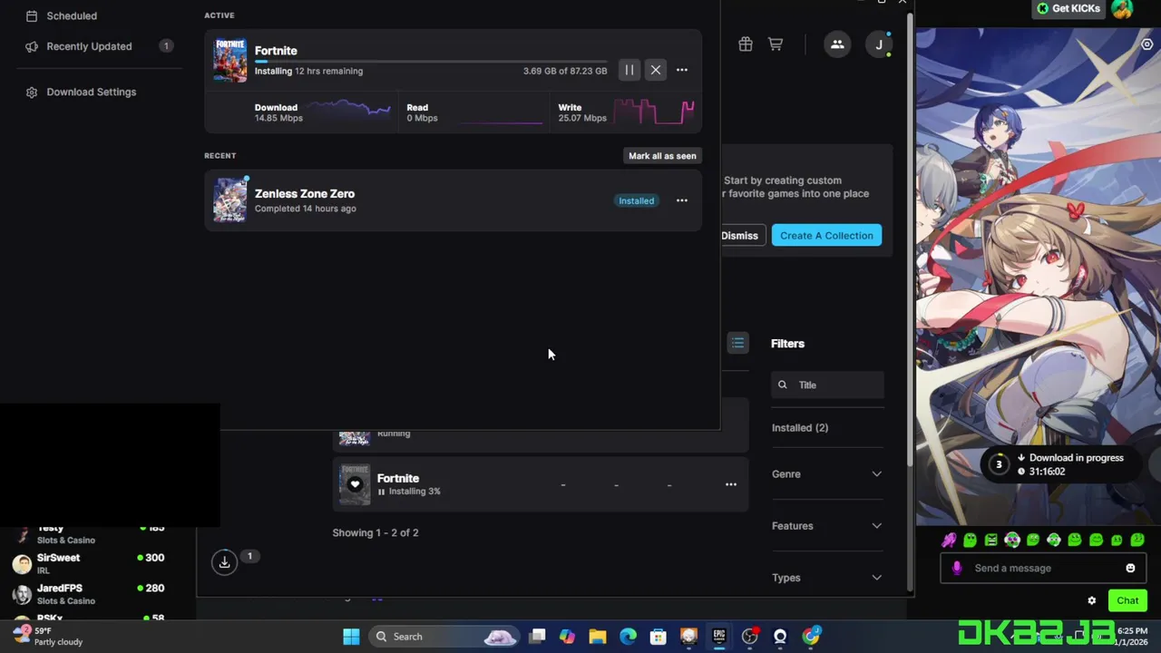
Task: Open Zenless Zone Zero three-dot options menu
Action: click(x=682, y=200)
